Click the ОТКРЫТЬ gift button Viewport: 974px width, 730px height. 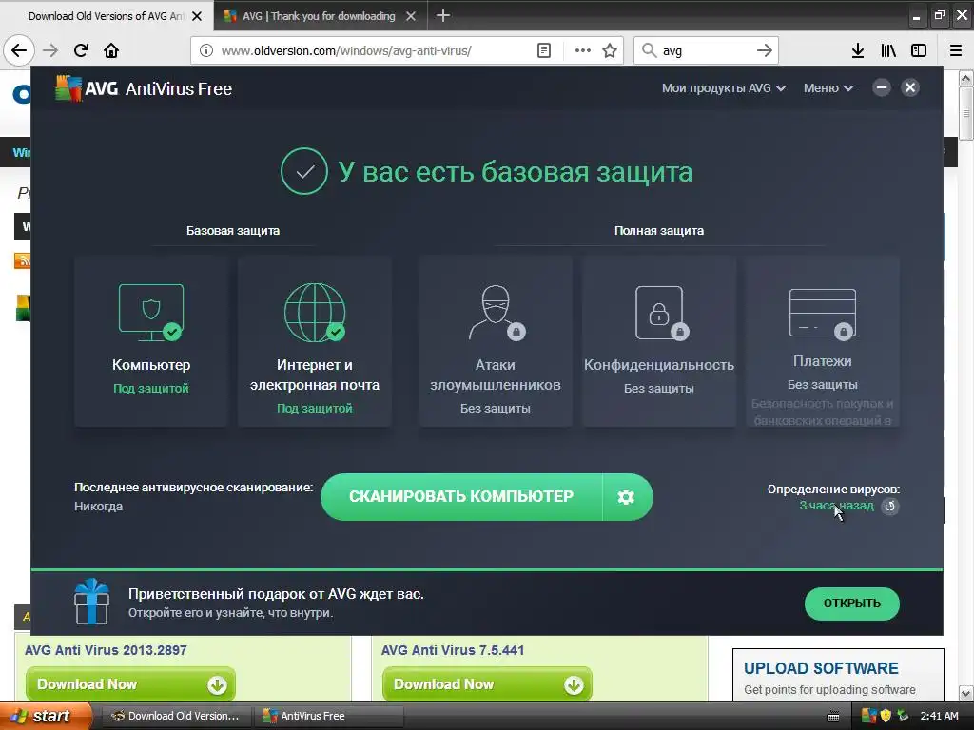pyautogui.click(x=851, y=604)
